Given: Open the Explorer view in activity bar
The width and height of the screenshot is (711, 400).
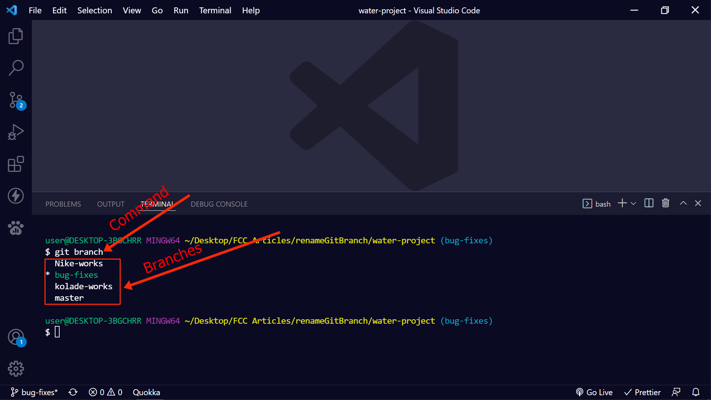Looking at the screenshot, I should (x=16, y=36).
